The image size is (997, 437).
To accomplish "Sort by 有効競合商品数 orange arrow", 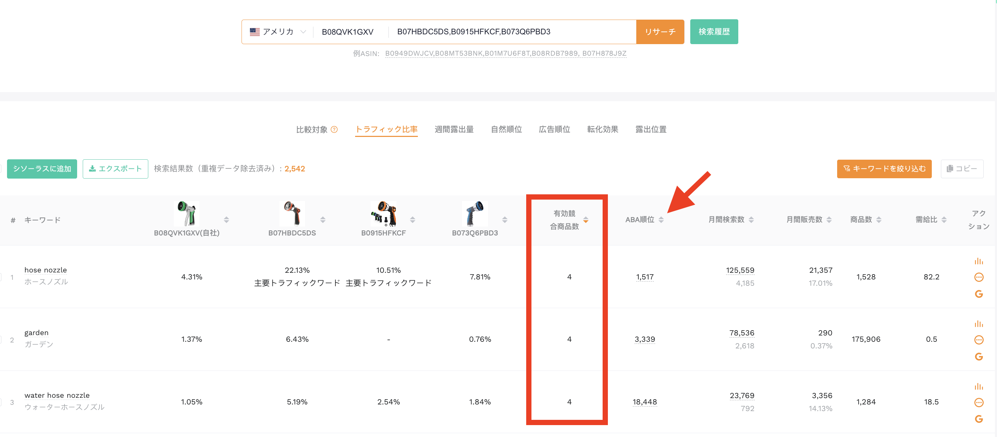I will 585,220.
